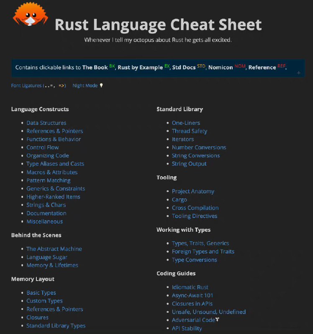The height and width of the screenshot is (334, 313).
Task: Jump to Project Anatomy
Action: point(193,191)
